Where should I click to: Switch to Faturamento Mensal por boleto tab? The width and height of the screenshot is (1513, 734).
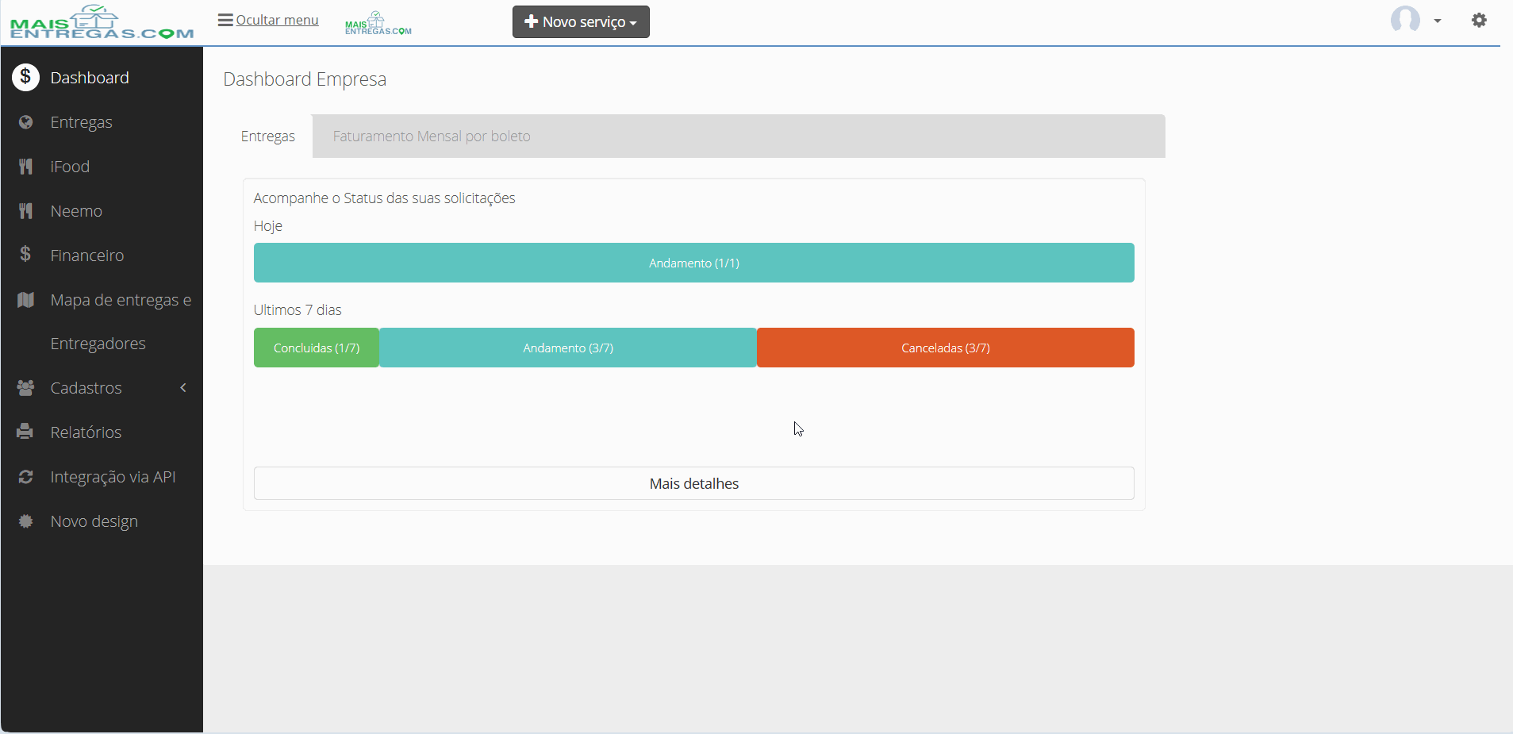[x=432, y=136]
